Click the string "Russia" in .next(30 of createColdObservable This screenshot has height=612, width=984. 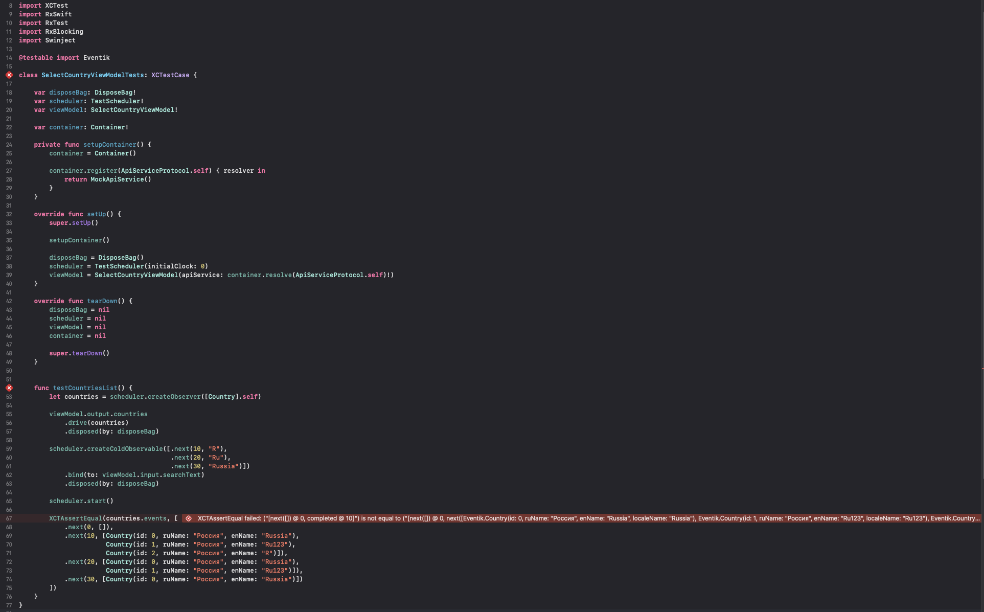tap(223, 466)
